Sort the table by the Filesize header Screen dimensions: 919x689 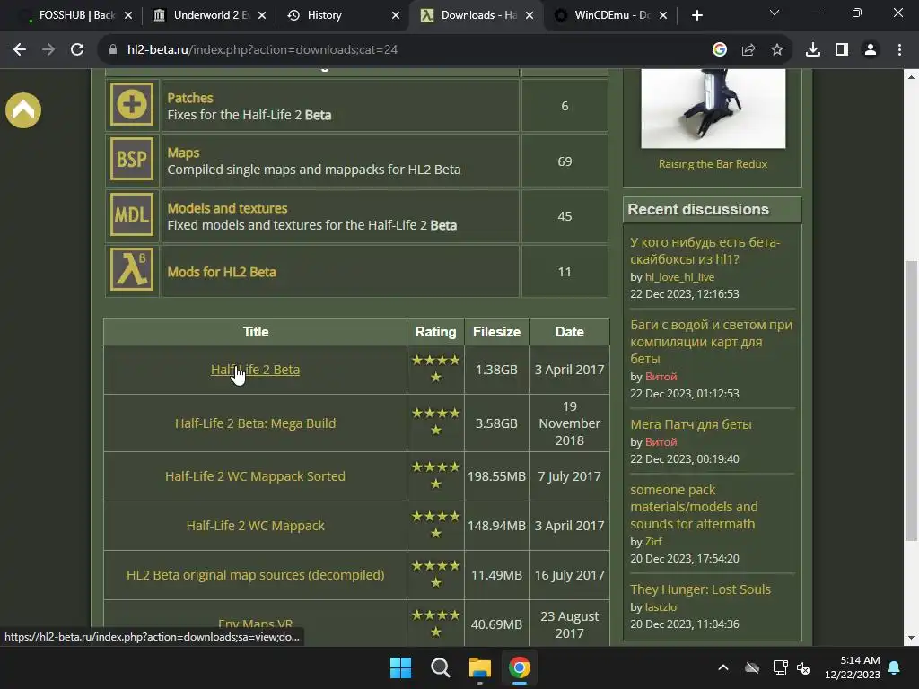point(496,332)
